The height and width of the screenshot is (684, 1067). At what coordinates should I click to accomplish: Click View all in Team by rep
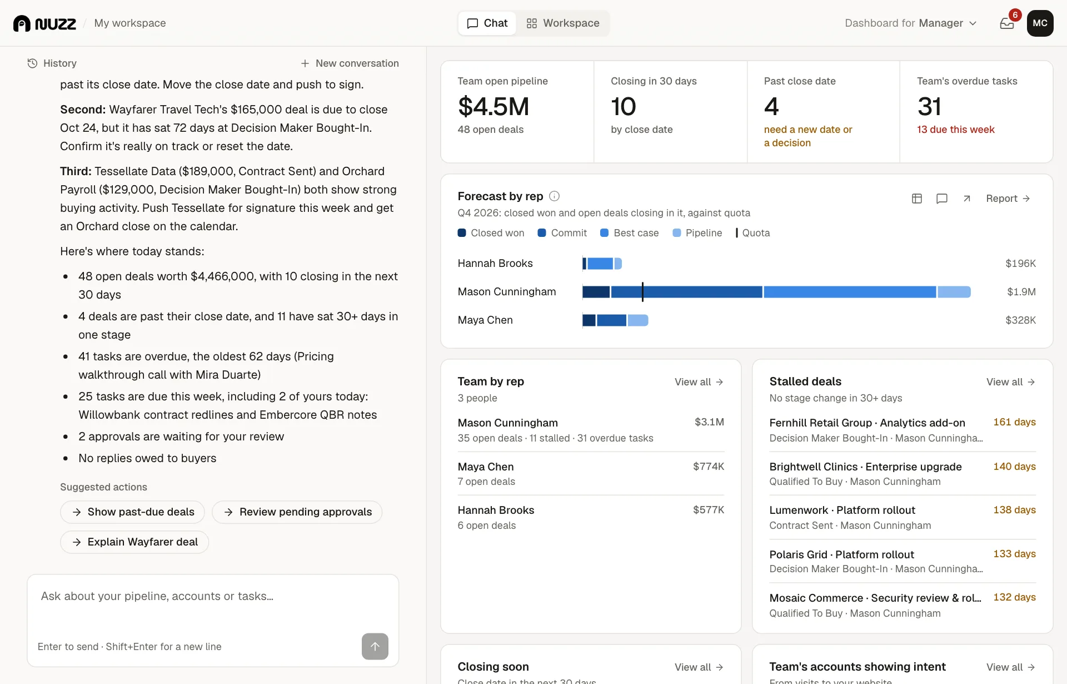699,382
